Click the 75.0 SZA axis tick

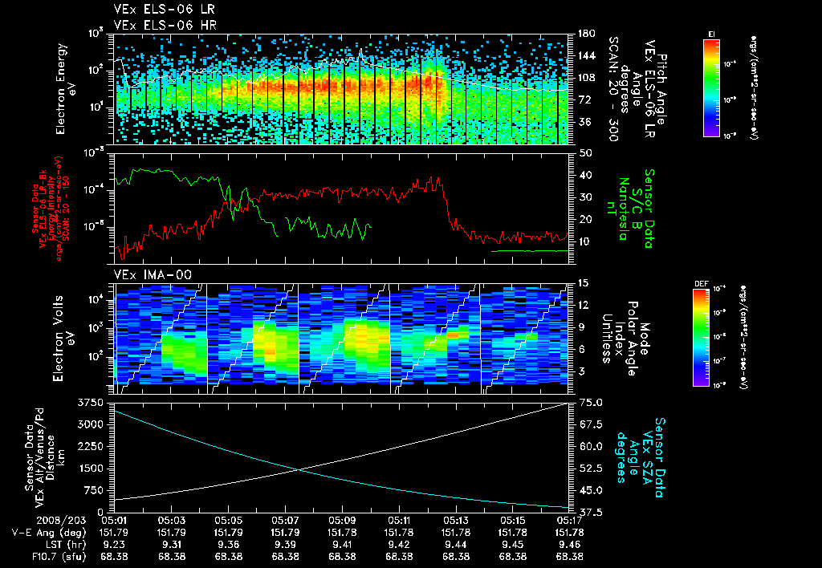(590, 403)
